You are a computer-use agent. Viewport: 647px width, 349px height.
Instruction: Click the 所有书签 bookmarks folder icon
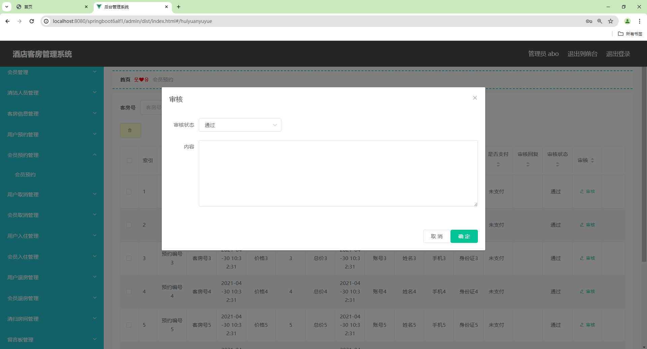click(621, 34)
